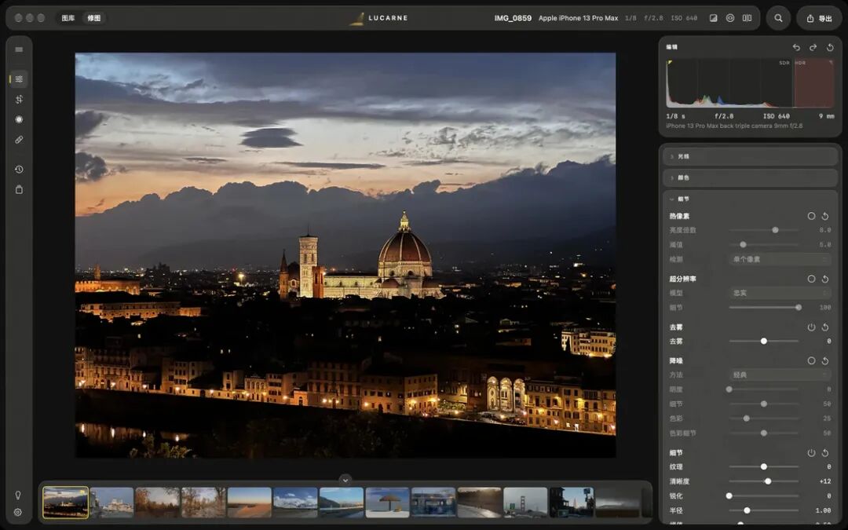Undo the last edit
The width and height of the screenshot is (848, 530).
(x=796, y=48)
